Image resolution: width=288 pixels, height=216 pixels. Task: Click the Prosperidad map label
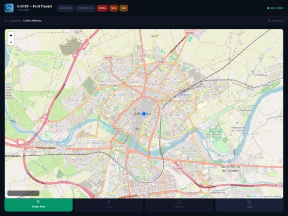click(172, 115)
